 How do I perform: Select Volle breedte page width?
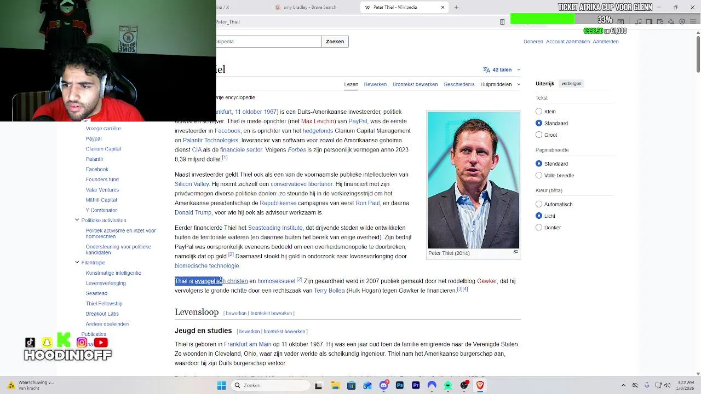coord(539,175)
